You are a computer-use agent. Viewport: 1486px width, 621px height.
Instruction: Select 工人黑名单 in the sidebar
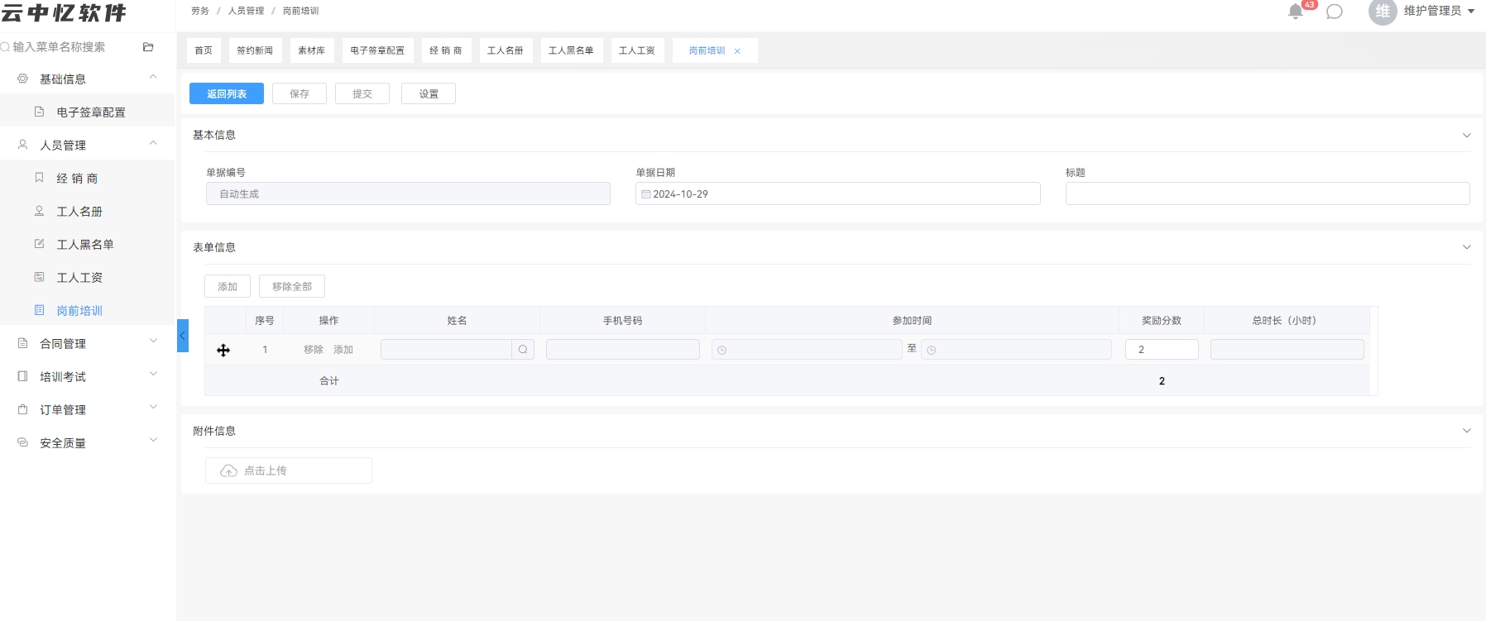[87, 244]
